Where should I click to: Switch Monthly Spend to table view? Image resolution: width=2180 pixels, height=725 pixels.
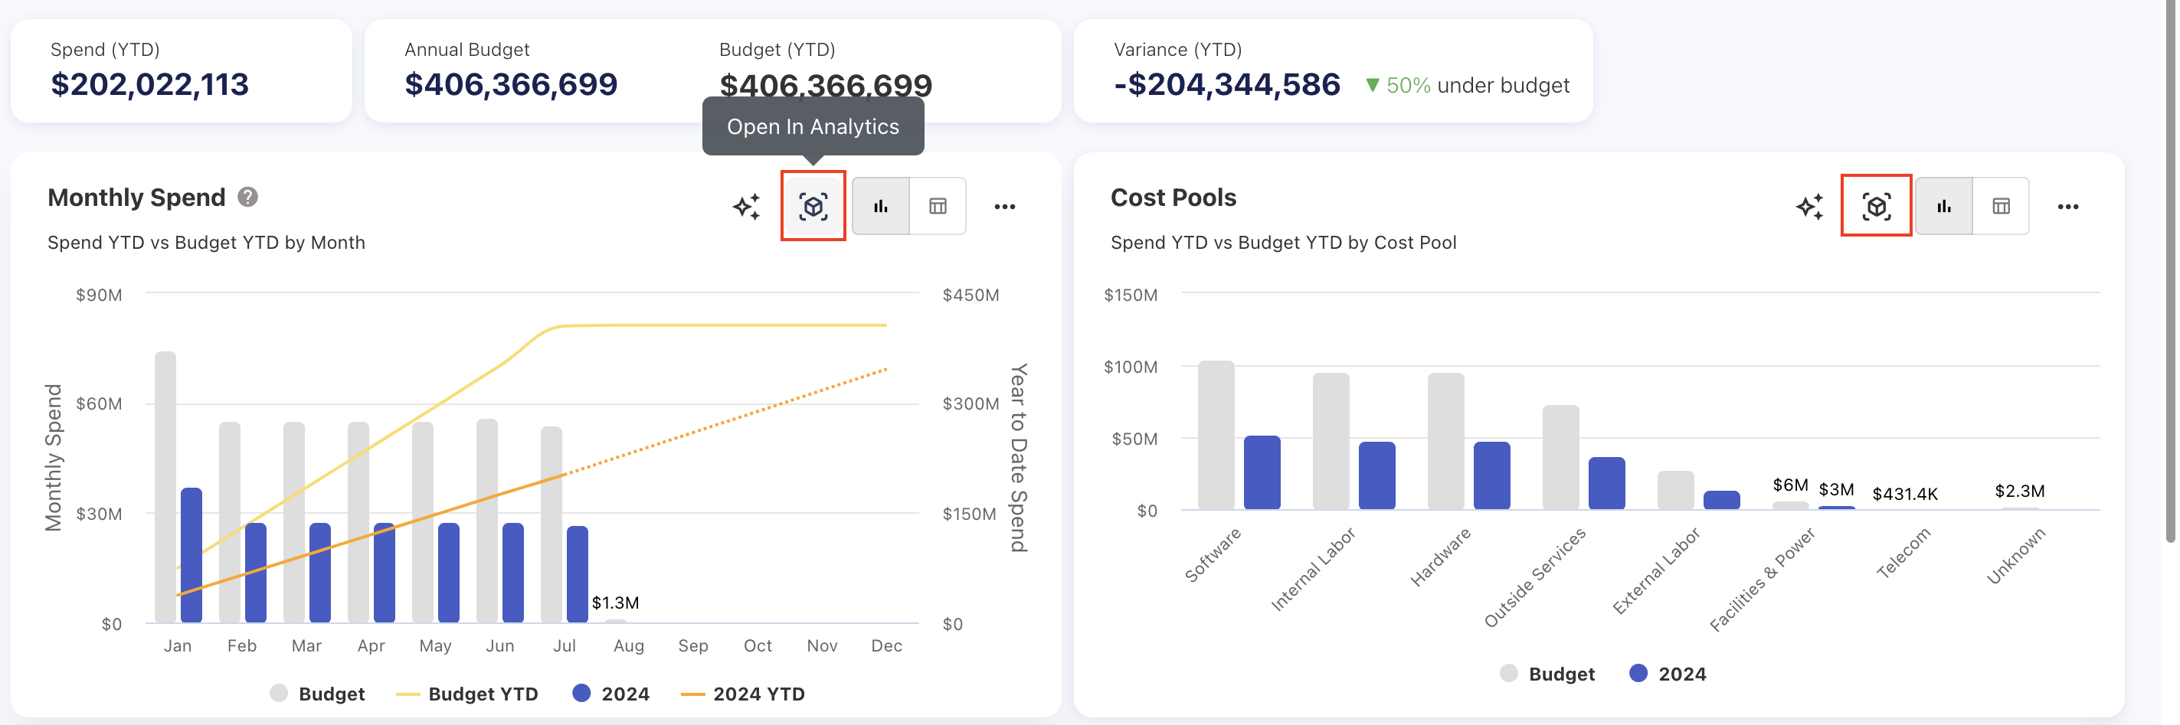938,207
